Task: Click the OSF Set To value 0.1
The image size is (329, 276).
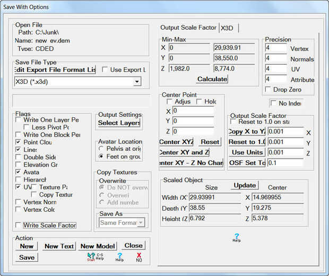Action: (x=285, y=163)
